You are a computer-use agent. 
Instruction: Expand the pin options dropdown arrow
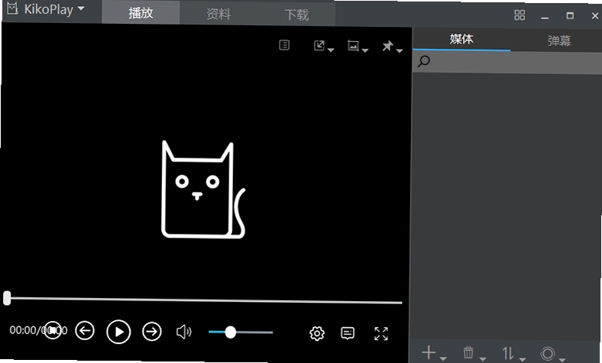pyautogui.click(x=400, y=50)
